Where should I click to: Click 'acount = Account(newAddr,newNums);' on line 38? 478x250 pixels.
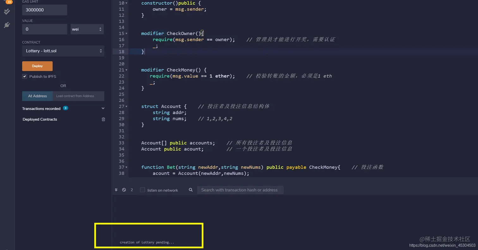[x=201, y=173]
